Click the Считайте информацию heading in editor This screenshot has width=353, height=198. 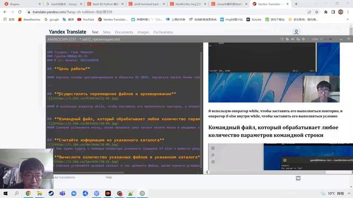click(x=109, y=140)
